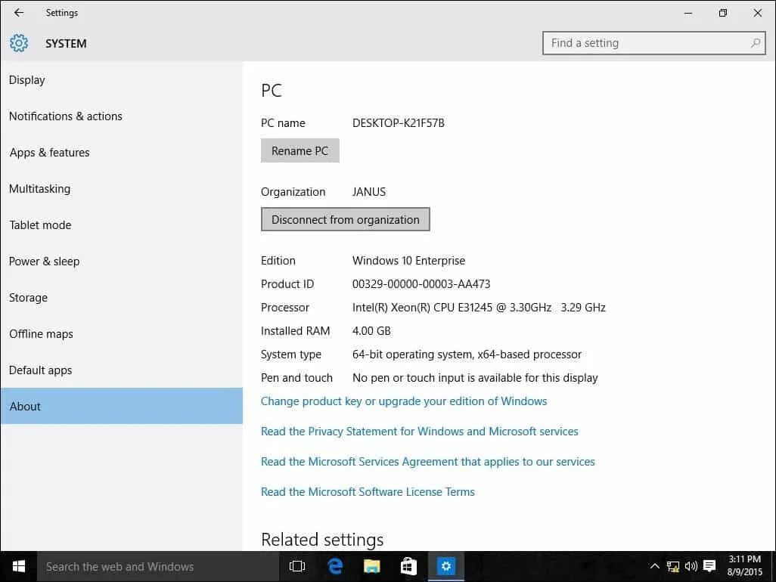Screen dimensions: 776x582
Task: Select Power & sleep
Action: (122, 262)
